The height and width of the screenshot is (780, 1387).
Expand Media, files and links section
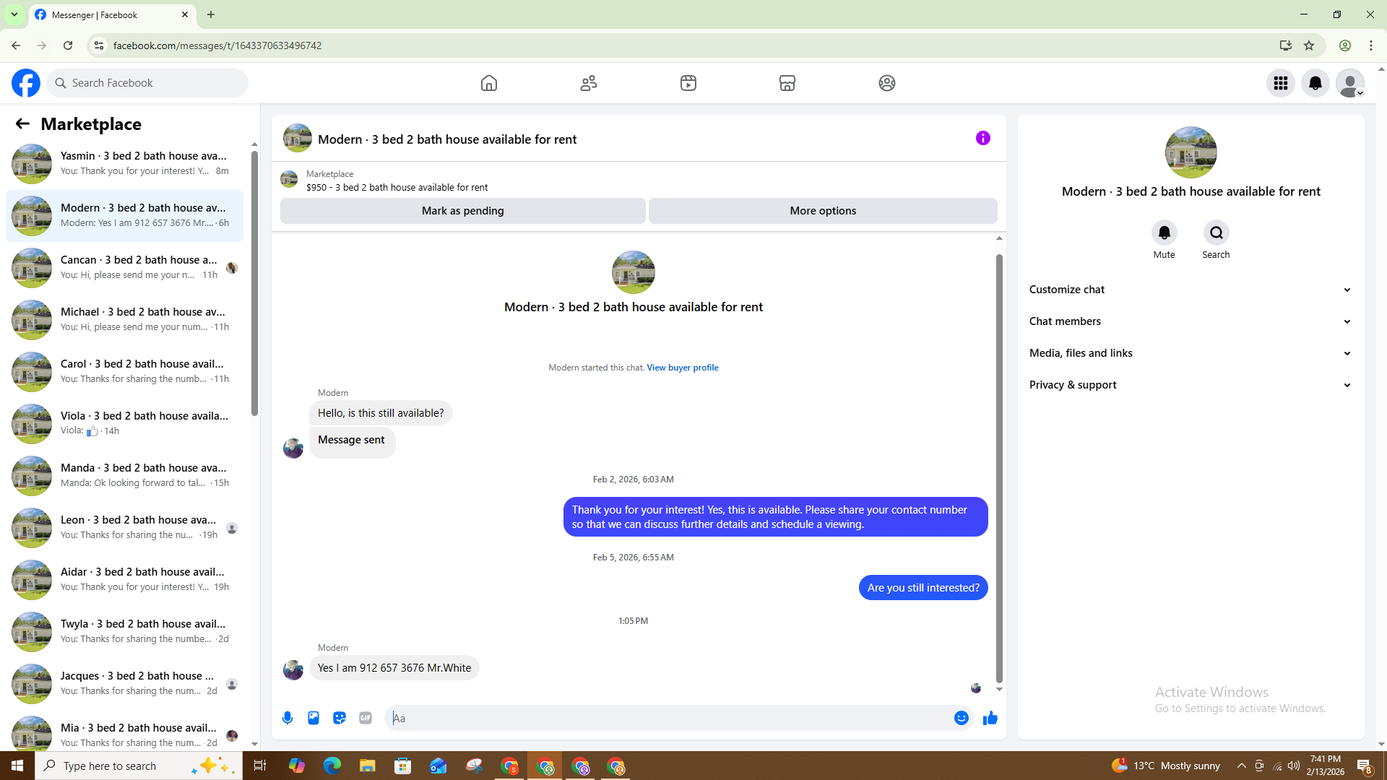pos(1190,353)
